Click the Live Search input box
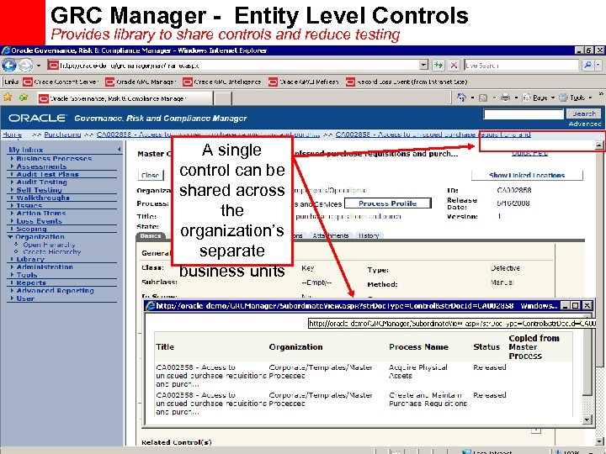Image resolution: width=606 pixels, height=454 pixels. click(521, 66)
